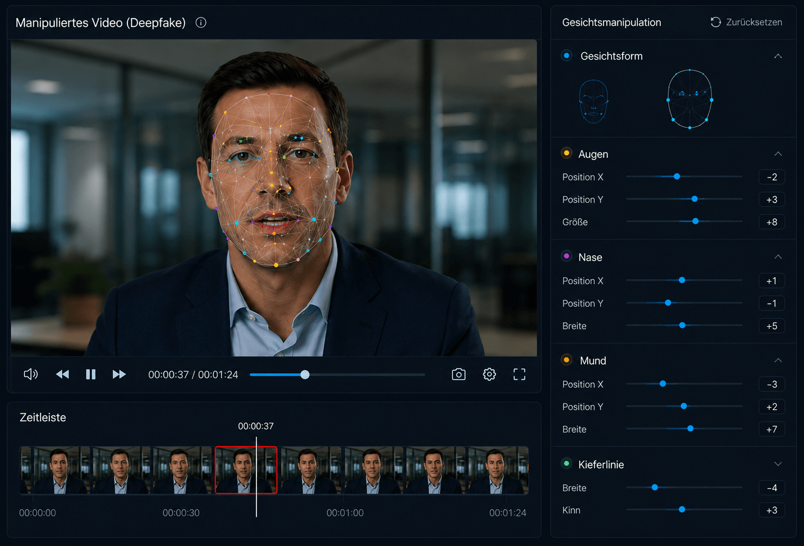Click the Gesichtsmanipulation panel heading
The image size is (804, 546).
612,22
